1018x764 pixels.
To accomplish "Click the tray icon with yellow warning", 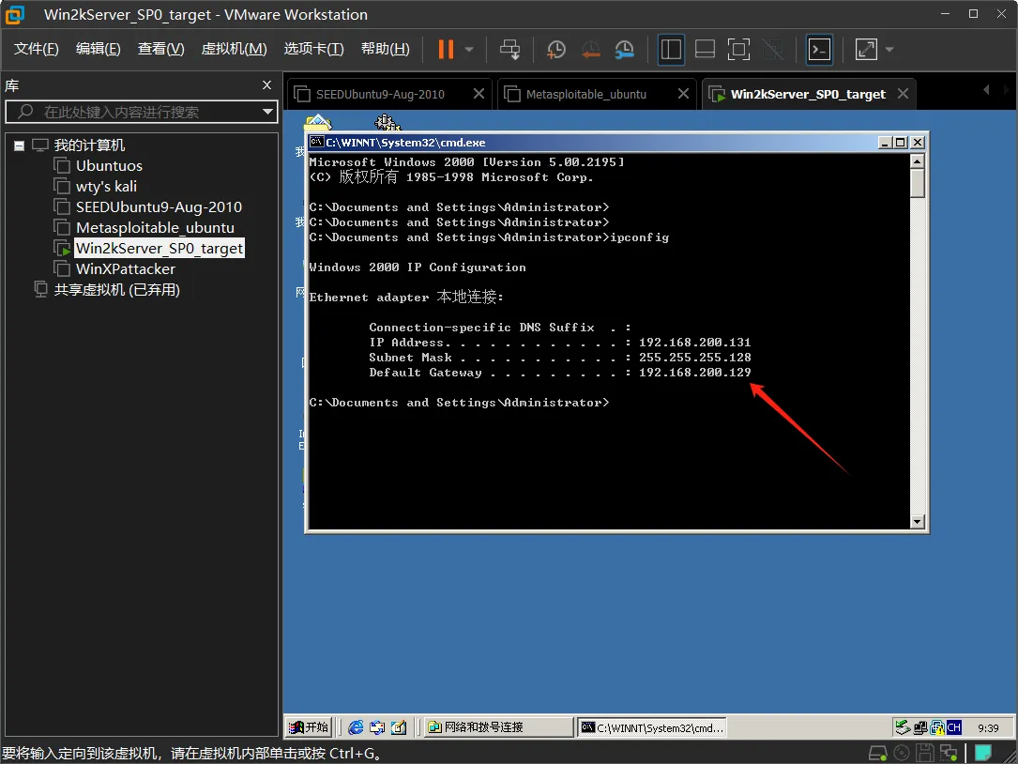I will point(937,727).
